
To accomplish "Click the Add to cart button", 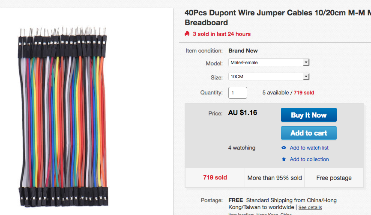I will pos(309,133).
